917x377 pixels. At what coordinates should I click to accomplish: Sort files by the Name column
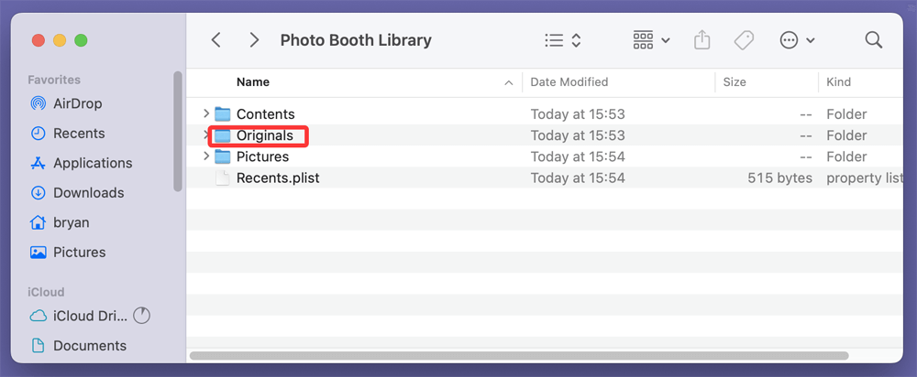[x=253, y=82]
